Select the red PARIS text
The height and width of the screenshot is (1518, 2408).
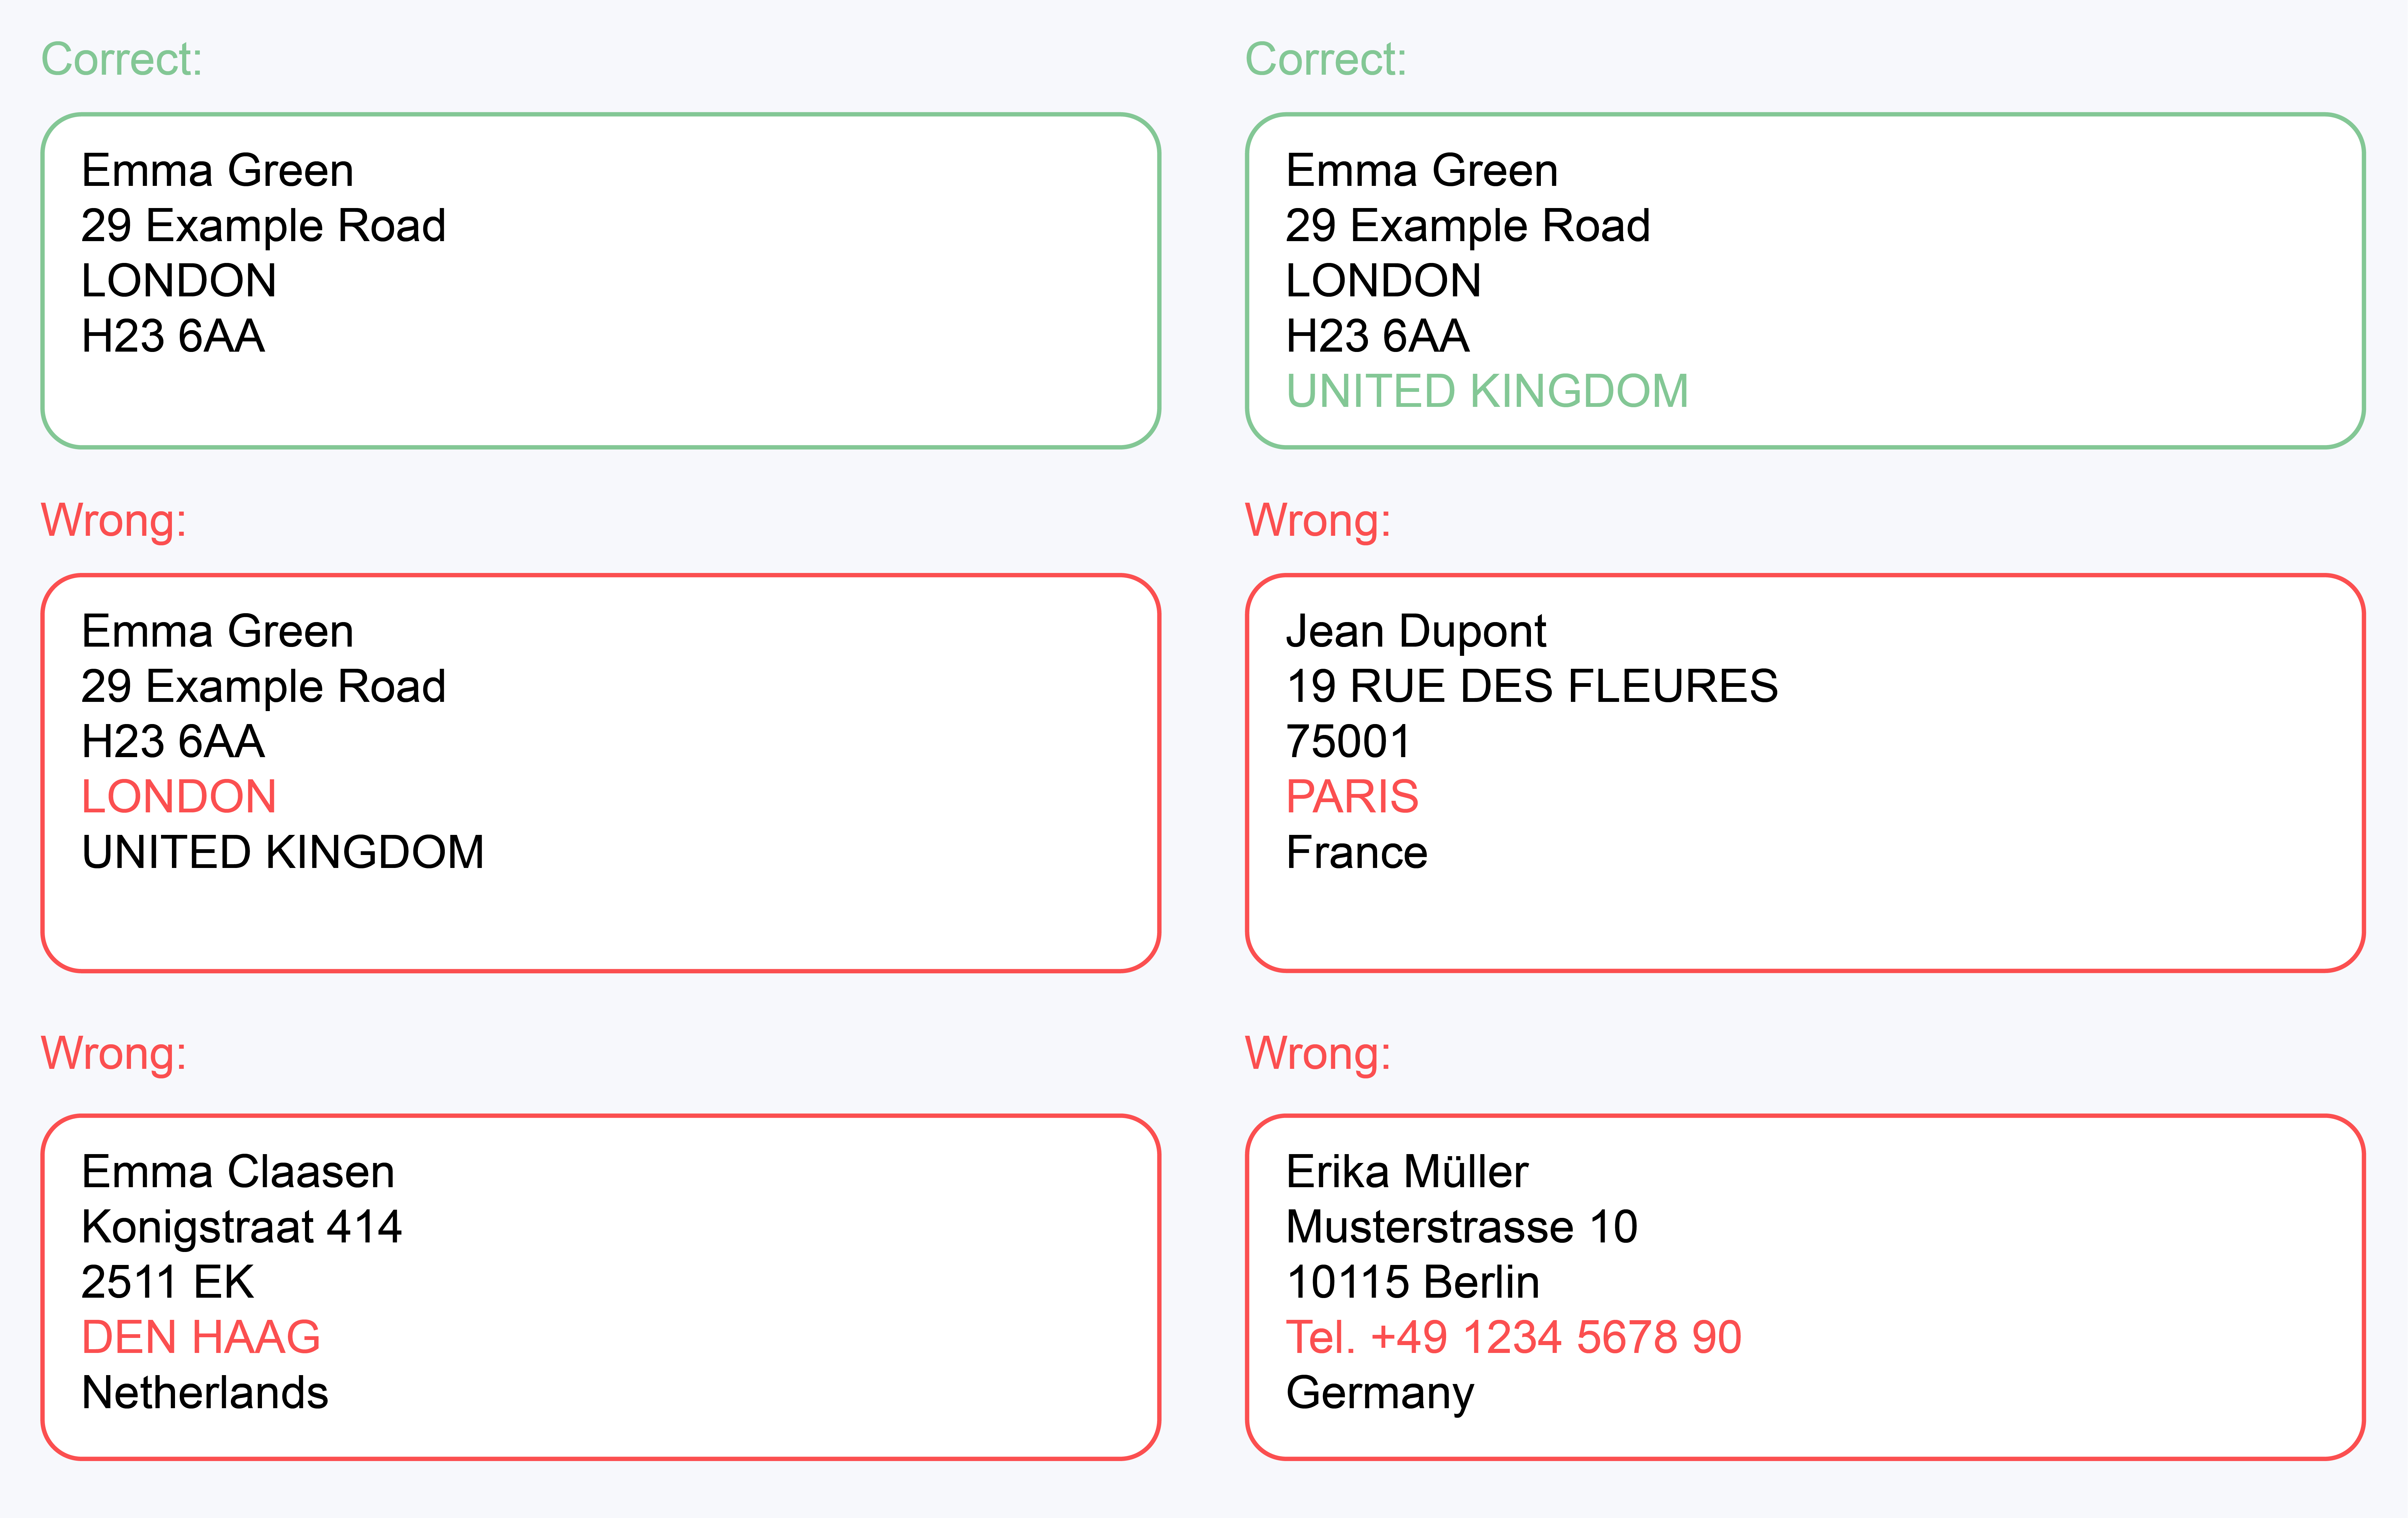[1352, 797]
